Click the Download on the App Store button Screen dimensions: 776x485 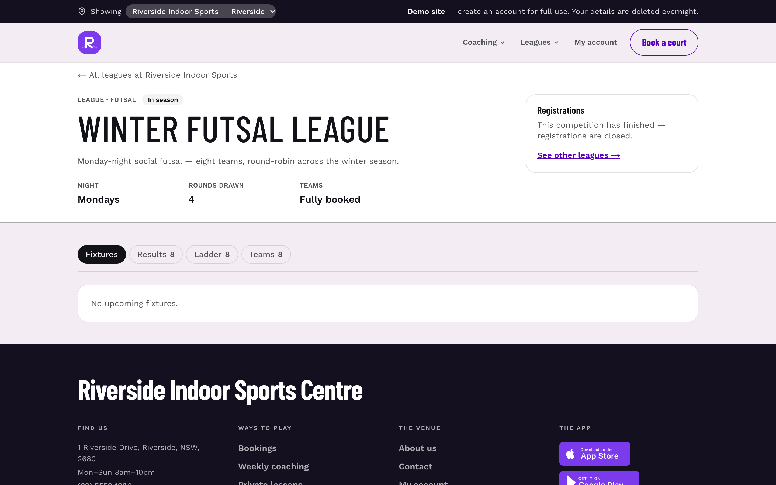595,454
